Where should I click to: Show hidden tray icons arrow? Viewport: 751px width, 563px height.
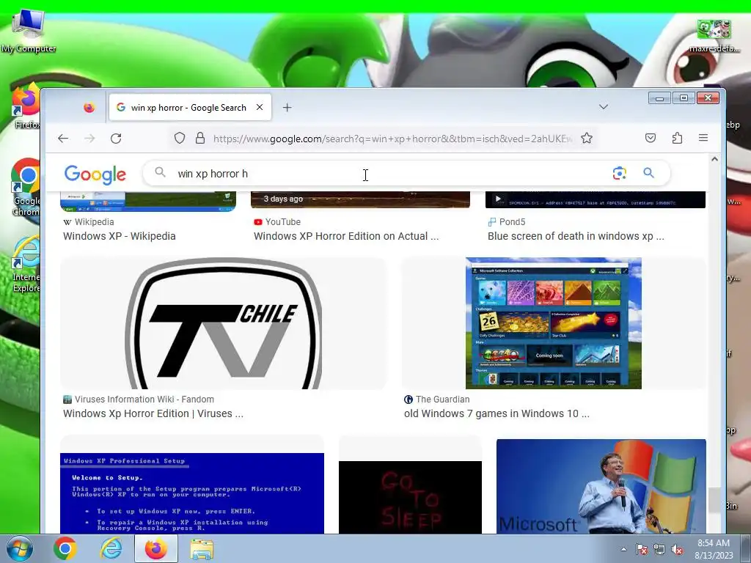(x=623, y=549)
